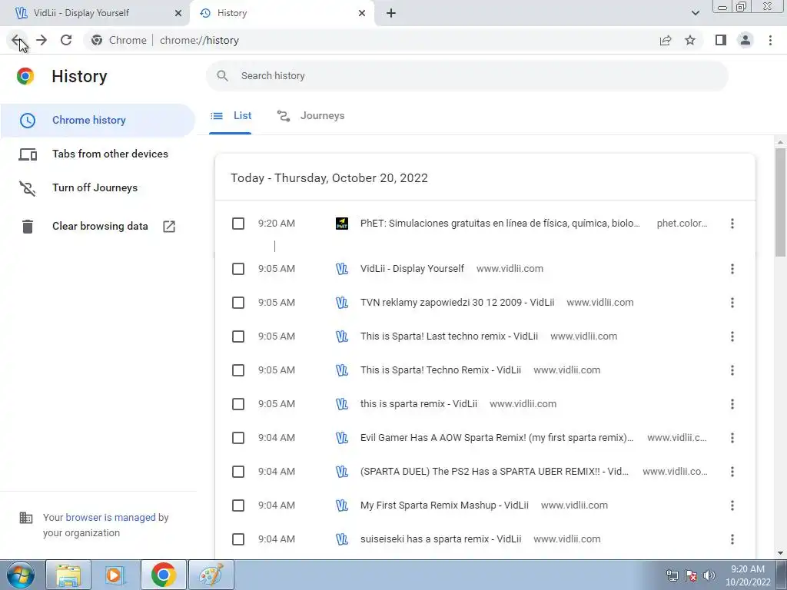Select checkbox for TVN reklamy zapowiedzi entry
This screenshot has width=787, height=590.
238,303
